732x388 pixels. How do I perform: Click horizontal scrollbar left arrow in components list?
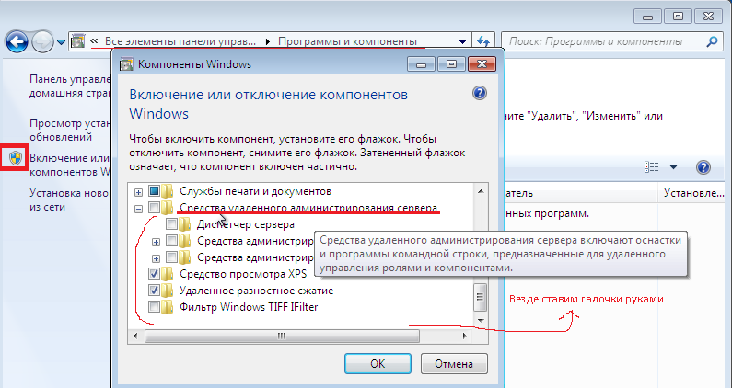136,336
